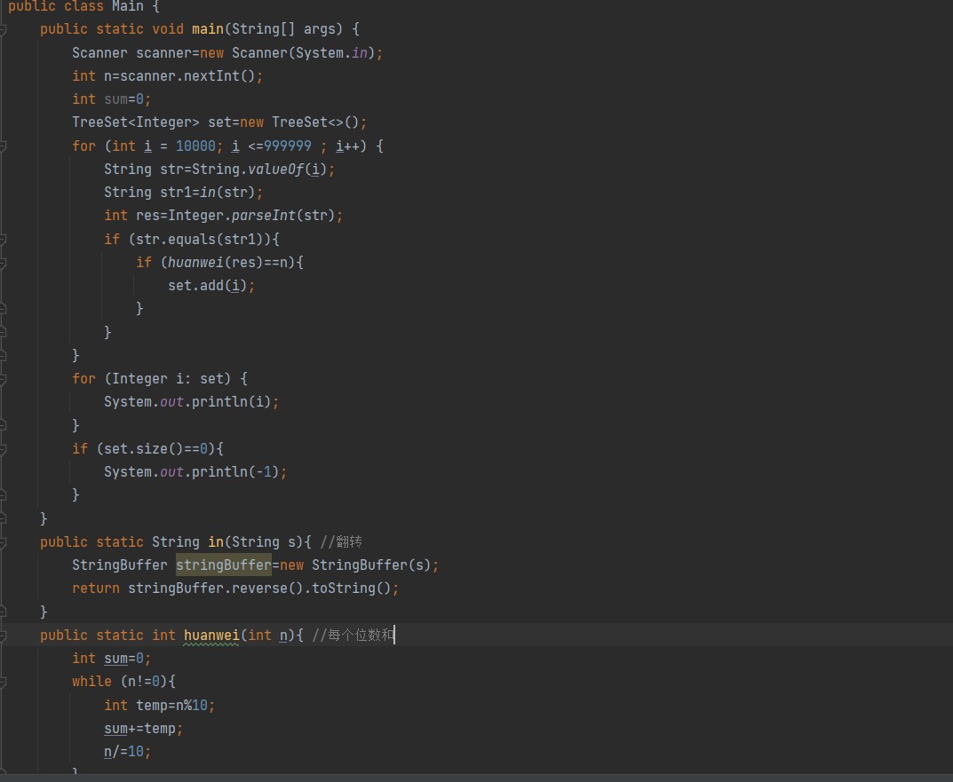Fold the if str.equals(str1) block
The width and height of the screenshot is (953, 782).
(4, 239)
